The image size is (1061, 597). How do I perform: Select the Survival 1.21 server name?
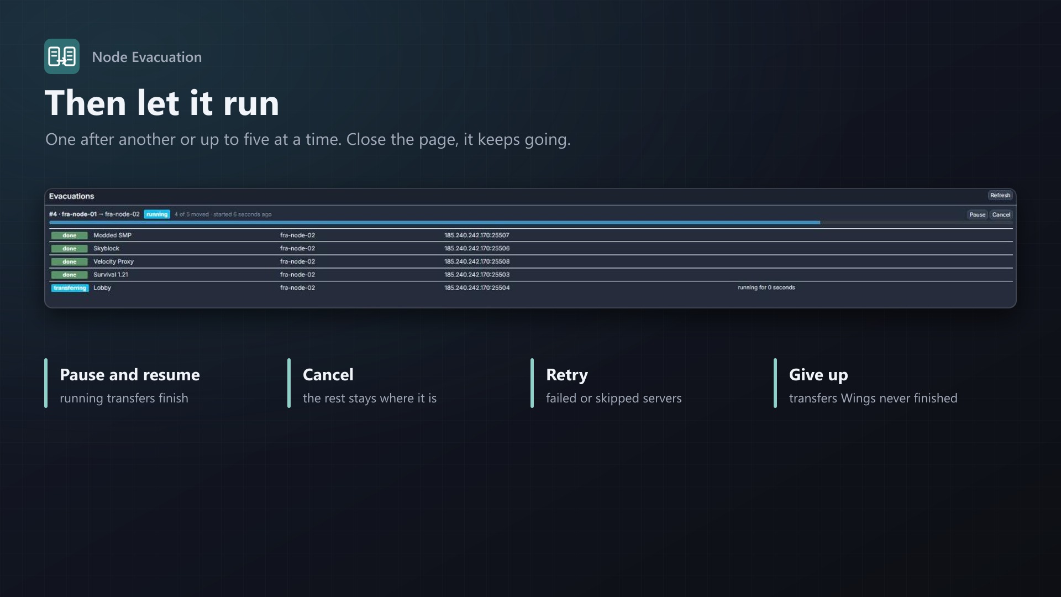111,275
